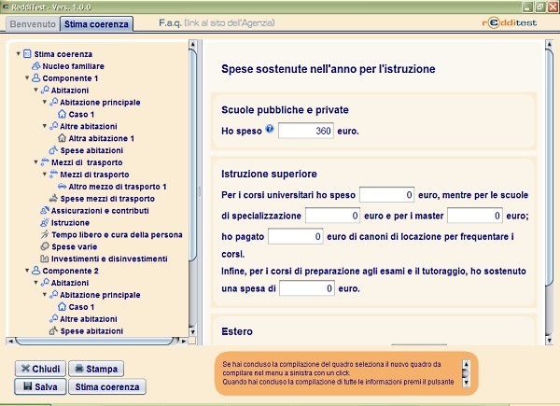560x406 pixels.
Task: Click the Investimenti e disinvestimenti icon
Action: tap(45, 259)
